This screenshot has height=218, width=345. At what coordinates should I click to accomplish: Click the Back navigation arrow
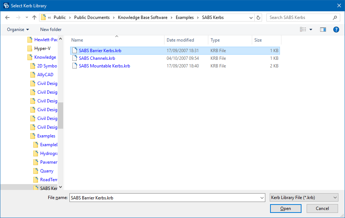click(x=7, y=17)
